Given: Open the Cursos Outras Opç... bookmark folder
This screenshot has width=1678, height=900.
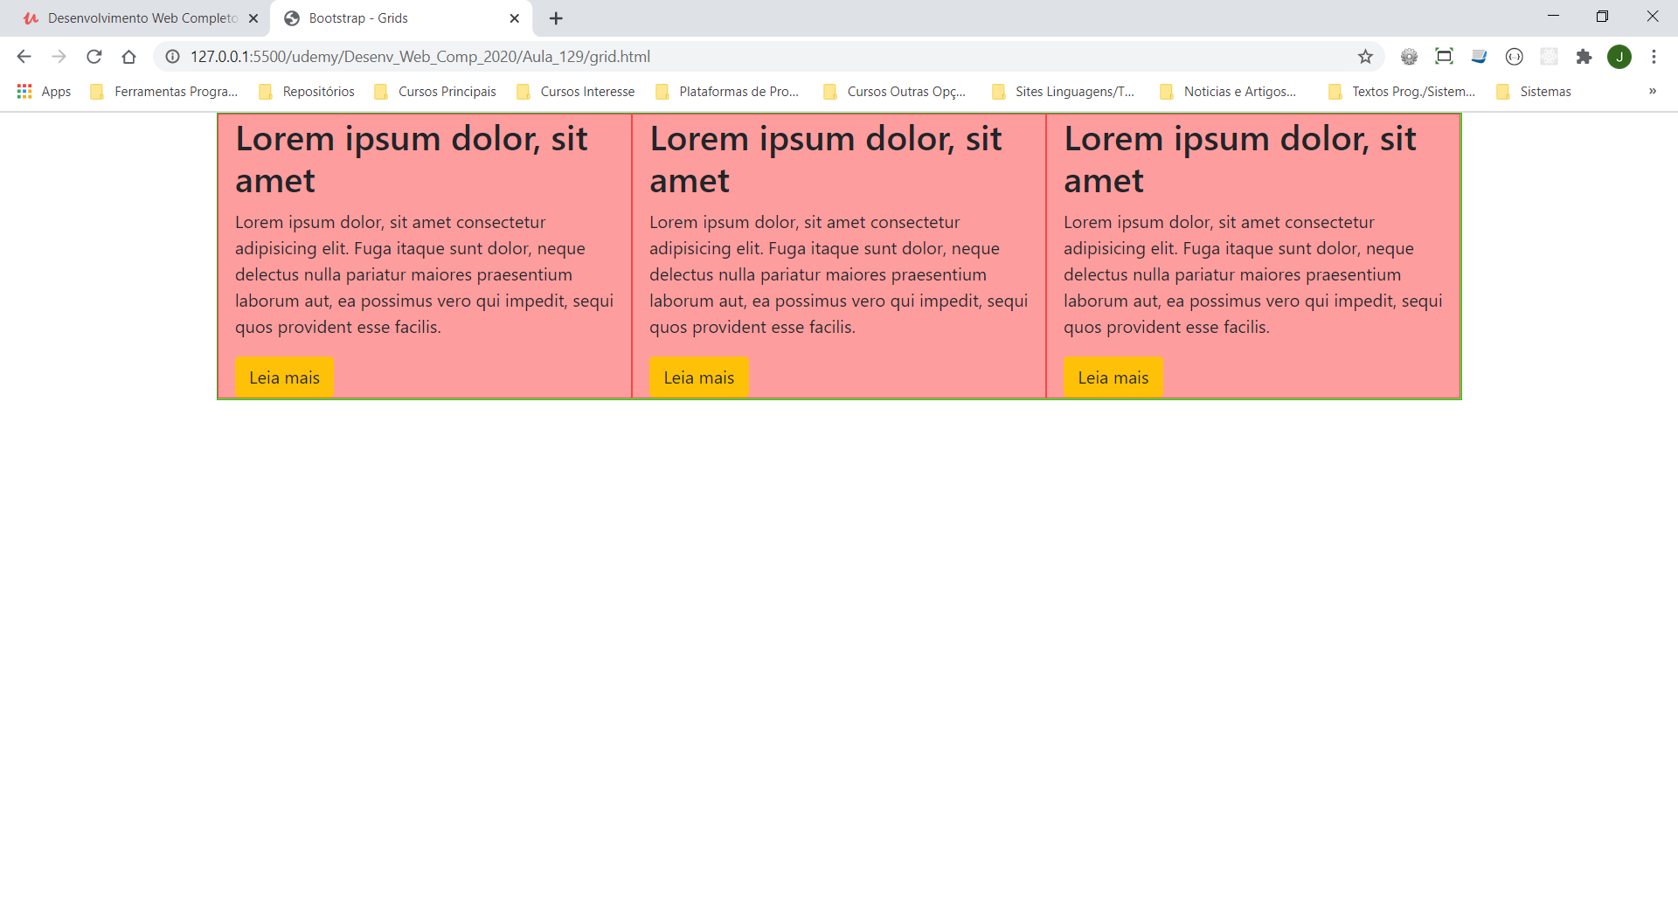Looking at the screenshot, I should 895,92.
